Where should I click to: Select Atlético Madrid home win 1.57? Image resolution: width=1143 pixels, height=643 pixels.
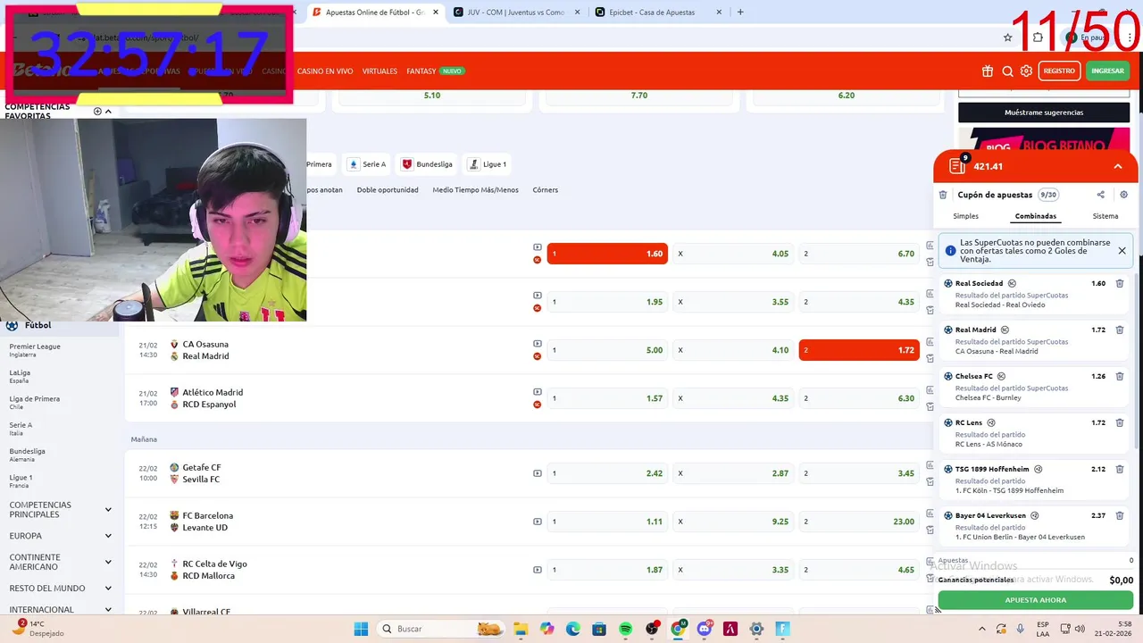click(607, 398)
